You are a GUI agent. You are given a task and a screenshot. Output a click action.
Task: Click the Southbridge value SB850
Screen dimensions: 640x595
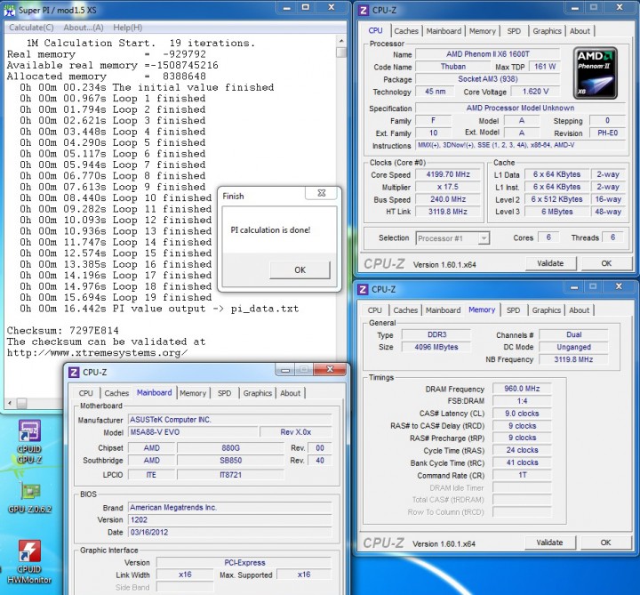point(230,460)
